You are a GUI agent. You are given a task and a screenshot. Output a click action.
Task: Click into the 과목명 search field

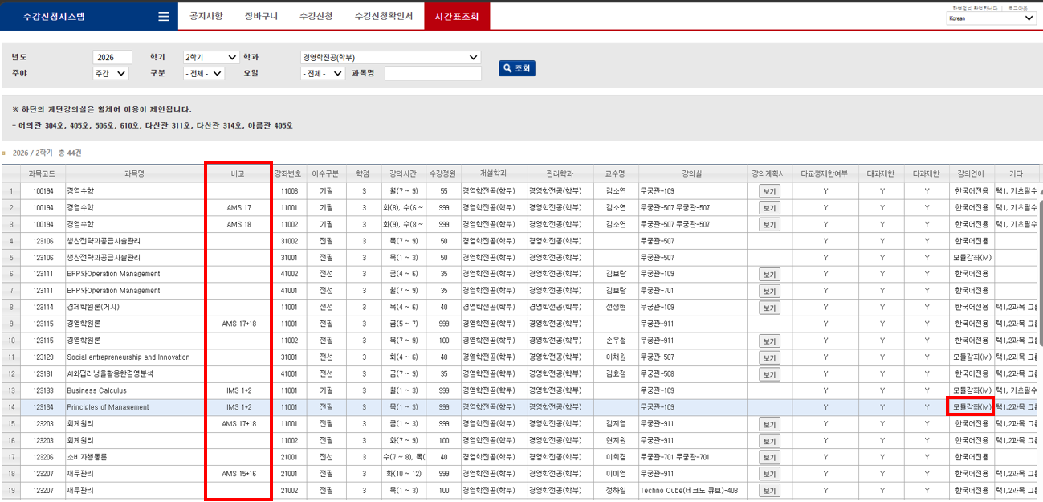pos(433,73)
